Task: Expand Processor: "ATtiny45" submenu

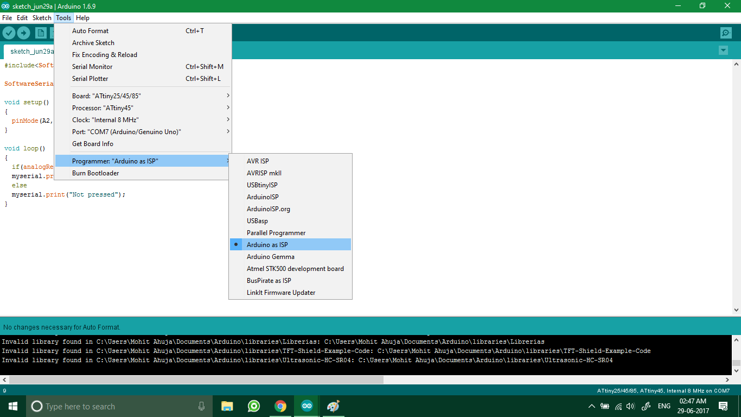Action: [x=143, y=108]
